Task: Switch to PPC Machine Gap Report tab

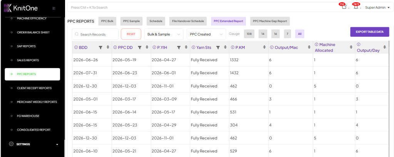Action: 270,21
